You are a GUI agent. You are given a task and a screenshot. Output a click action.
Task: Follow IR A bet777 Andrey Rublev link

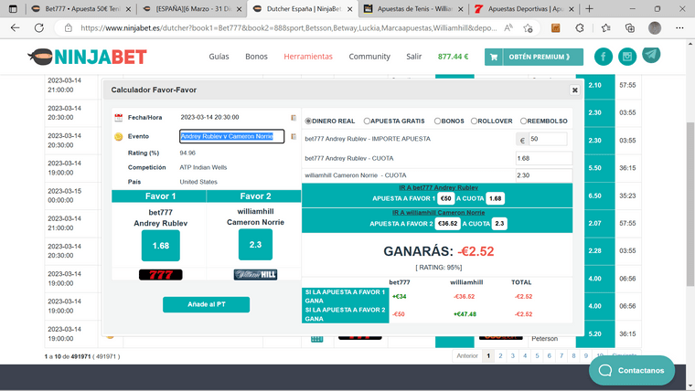[438, 188]
